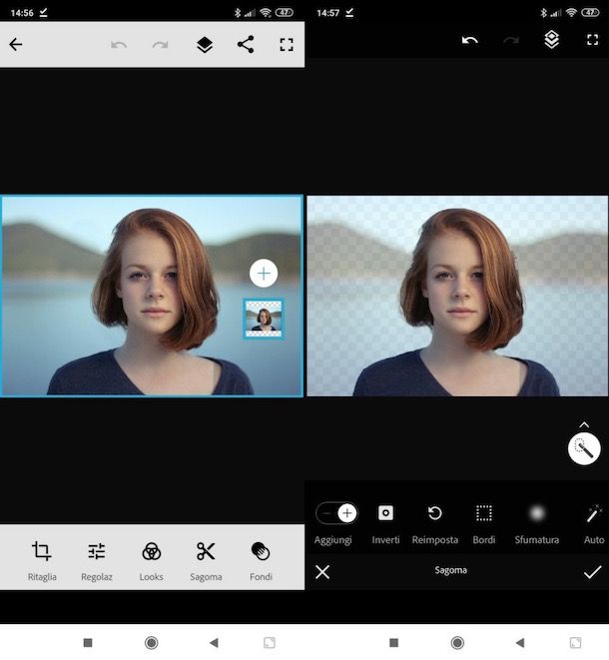Tap the back arrow in left editor

(16, 45)
